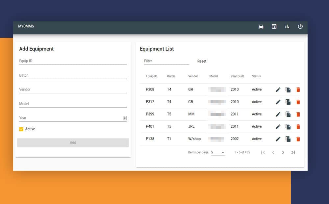Delete equipment P312

coord(298,102)
